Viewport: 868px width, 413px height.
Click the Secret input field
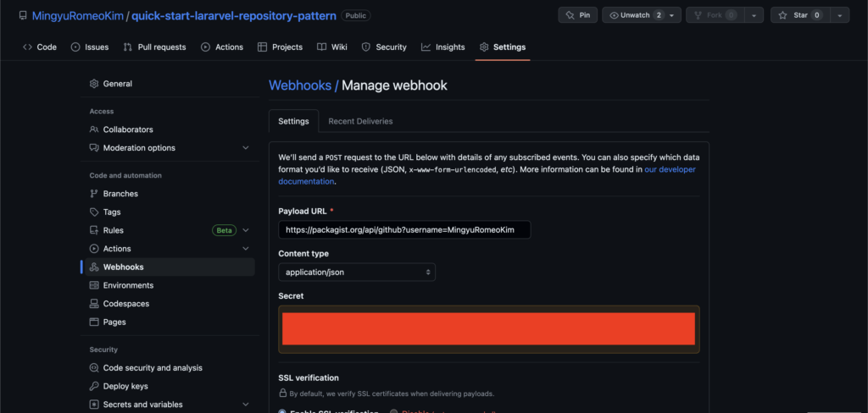(x=489, y=329)
